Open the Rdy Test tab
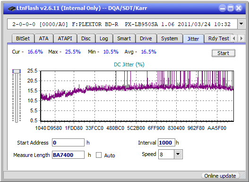The image size is (249, 182). 218,38
